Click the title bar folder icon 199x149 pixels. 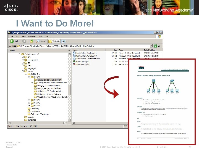(9, 33)
